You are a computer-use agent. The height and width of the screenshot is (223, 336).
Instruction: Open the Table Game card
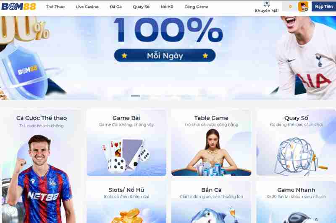[211, 143]
